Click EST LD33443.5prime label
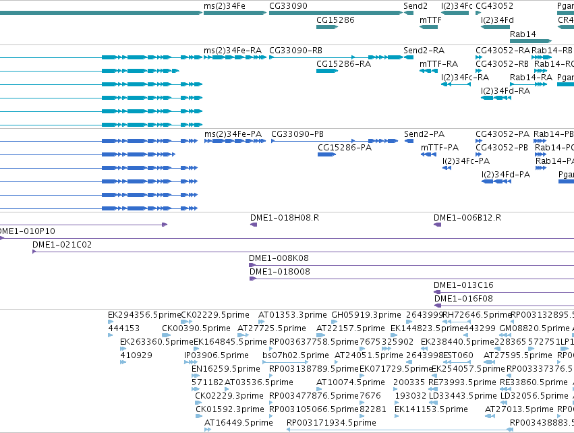 coord(463,396)
